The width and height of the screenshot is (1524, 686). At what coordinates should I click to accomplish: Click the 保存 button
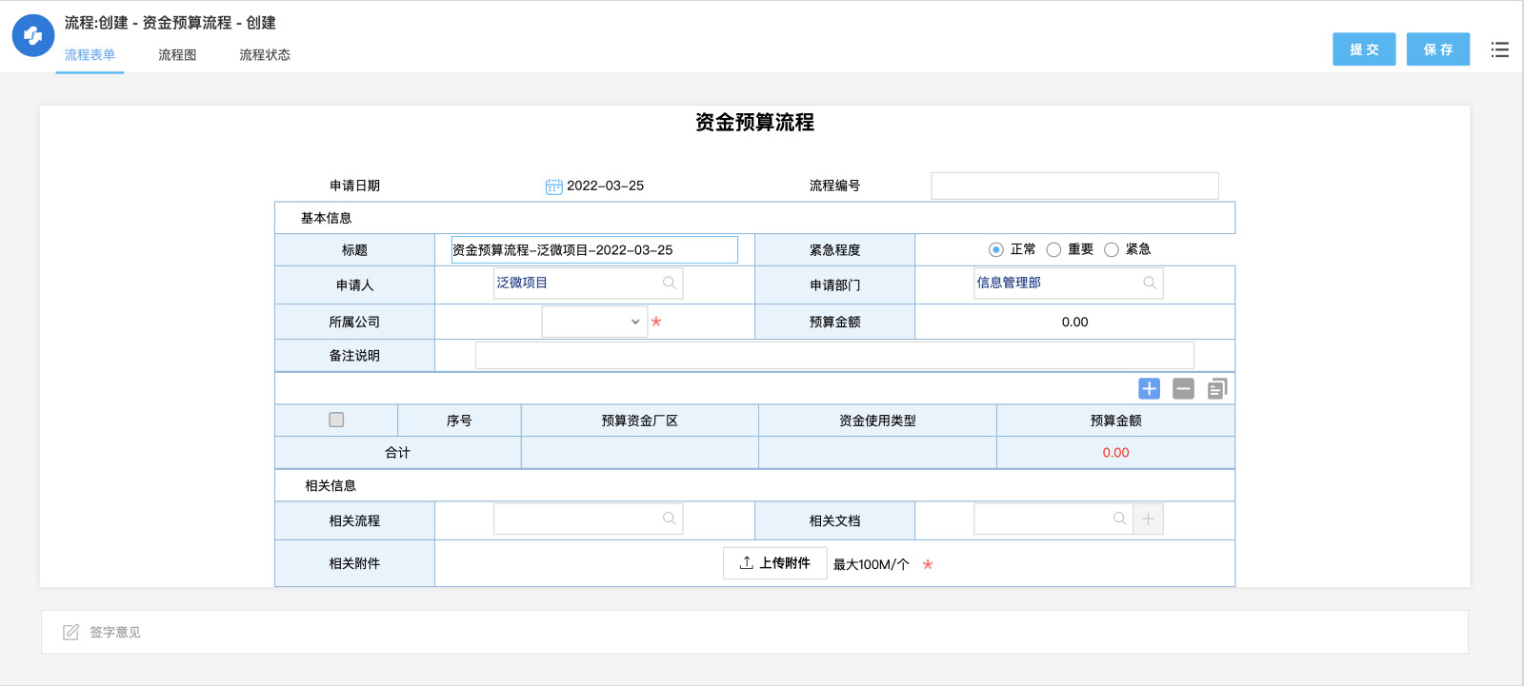pos(1438,49)
